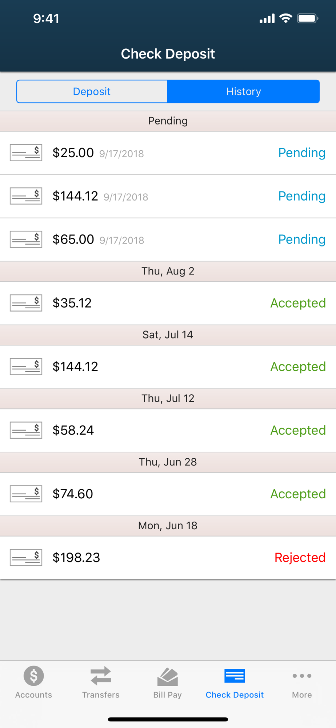
Task: Tap check icon beside $198.23 deposit
Action: click(x=26, y=557)
